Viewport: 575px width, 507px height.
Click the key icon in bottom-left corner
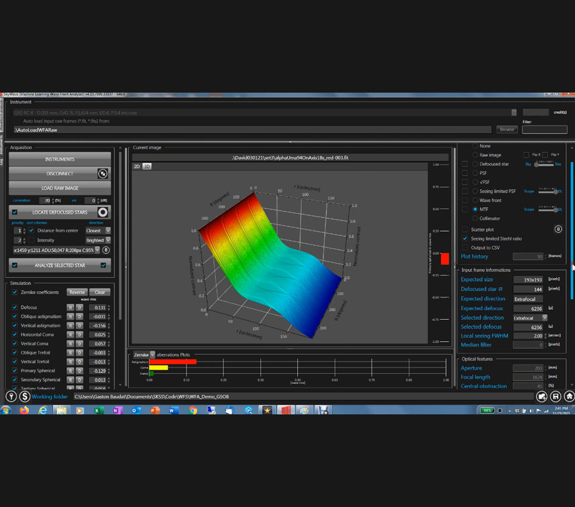(x=11, y=396)
